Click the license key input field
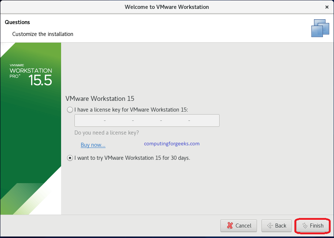334x238 pixels. coord(147,120)
